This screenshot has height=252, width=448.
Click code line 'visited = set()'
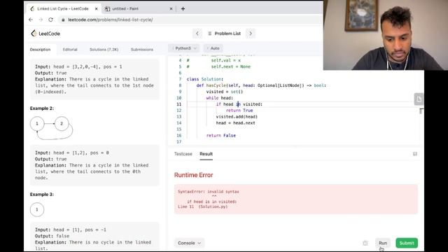point(225,92)
